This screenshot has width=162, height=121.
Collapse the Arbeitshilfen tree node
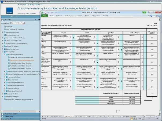(2, 52)
